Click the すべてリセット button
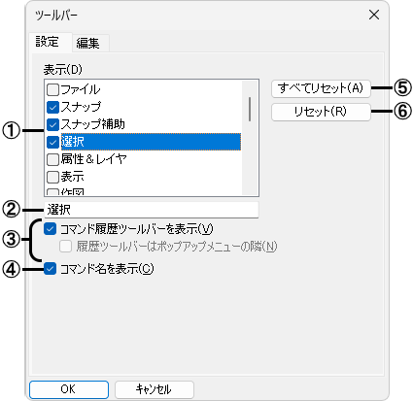 321,88
